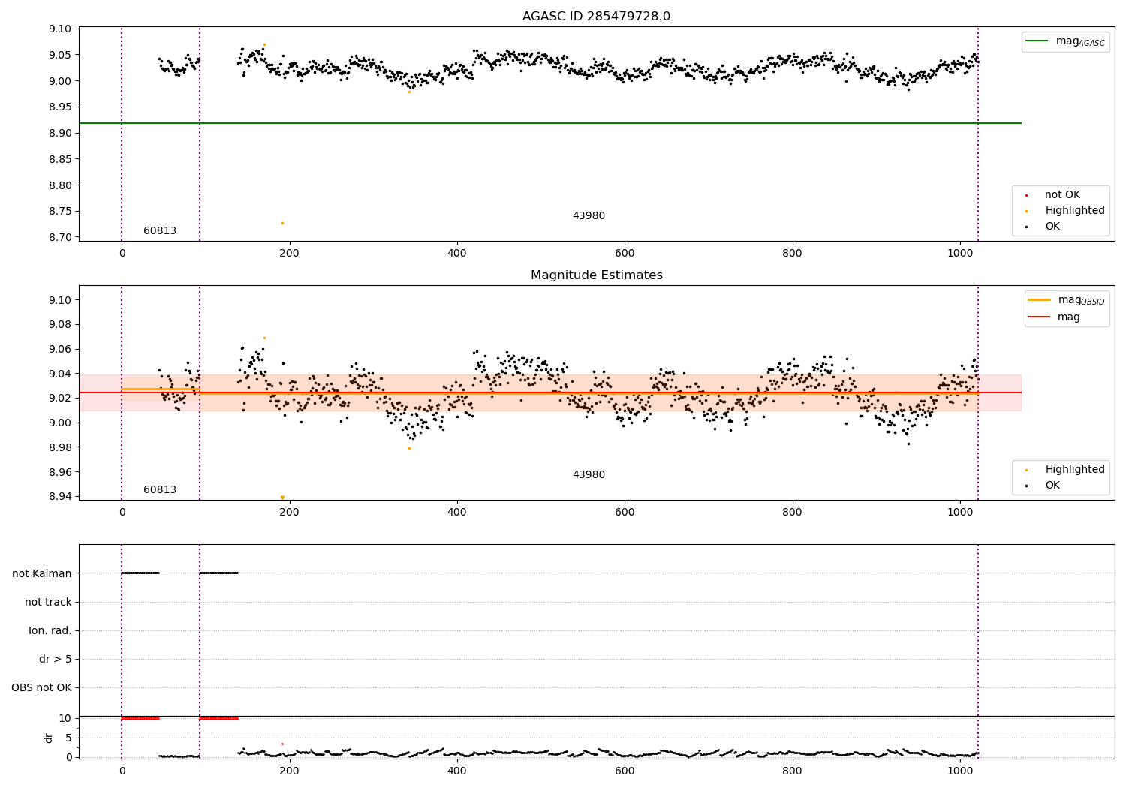Click the 43980 label in top plot

point(589,216)
